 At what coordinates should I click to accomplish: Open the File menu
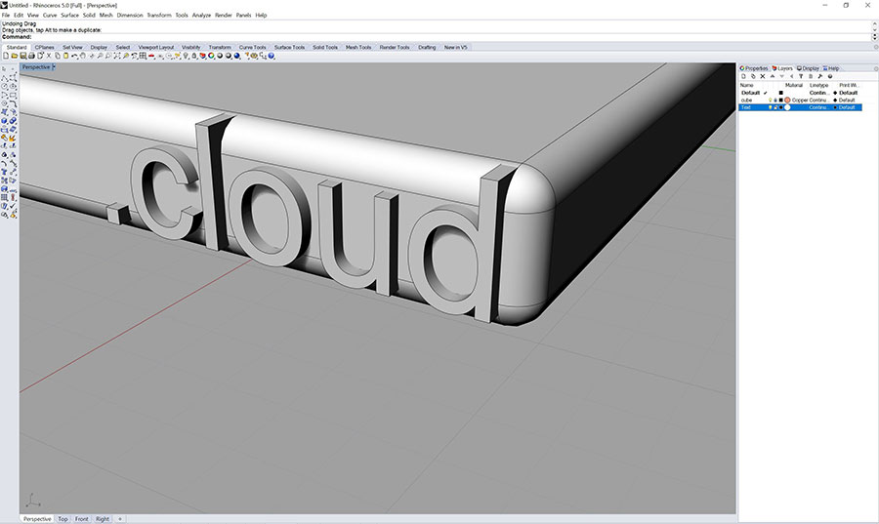(6, 15)
